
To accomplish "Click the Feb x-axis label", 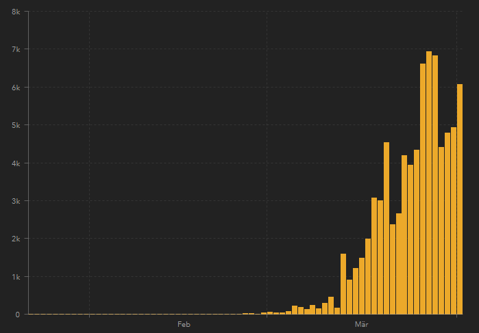I will (184, 324).
